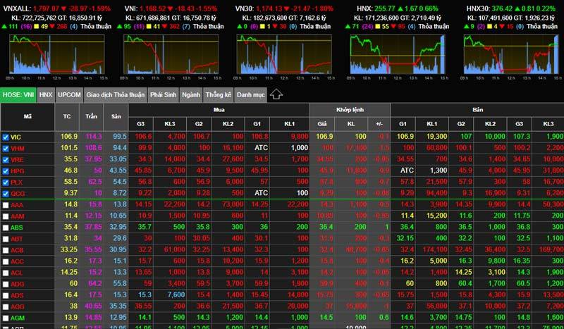The height and width of the screenshot is (329, 564).
Task: Switch to the UPCOM tab
Action: [x=69, y=94]
